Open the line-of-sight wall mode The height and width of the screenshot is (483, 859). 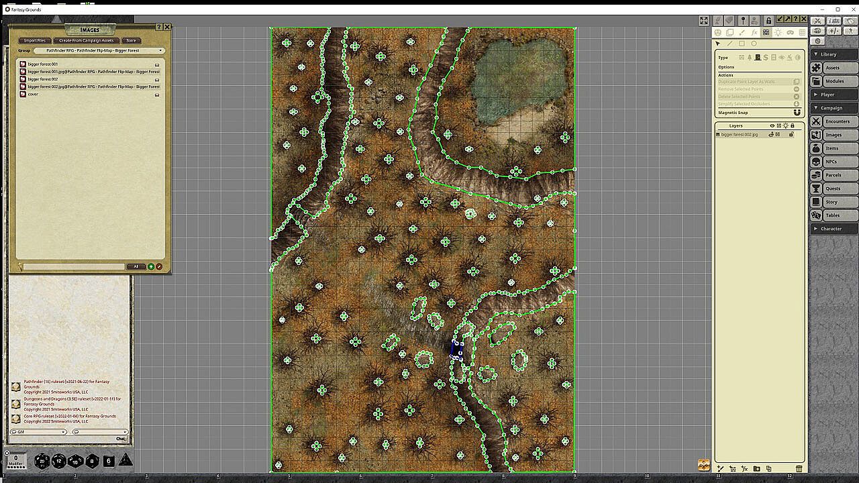[x=766, y=32]
